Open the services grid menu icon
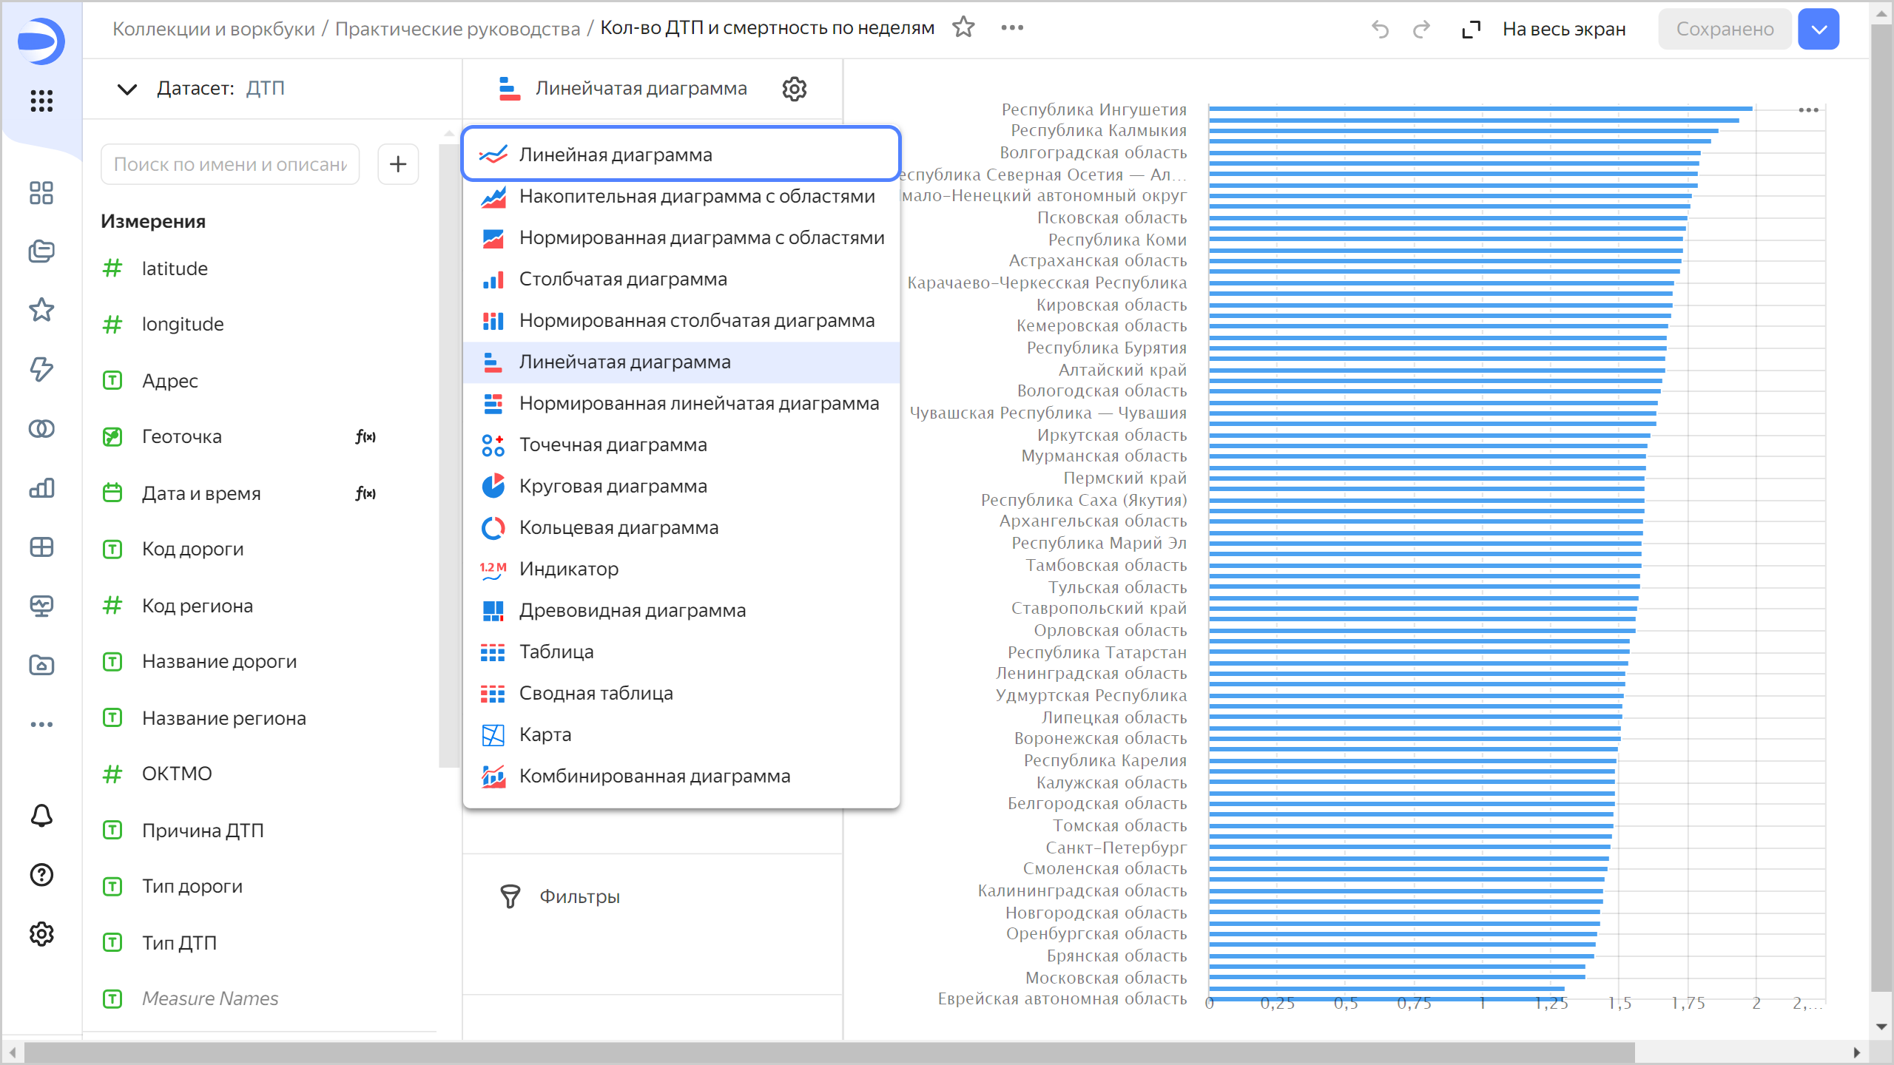This screenshot has width=1894, height=1065. [x=41, y=101]
